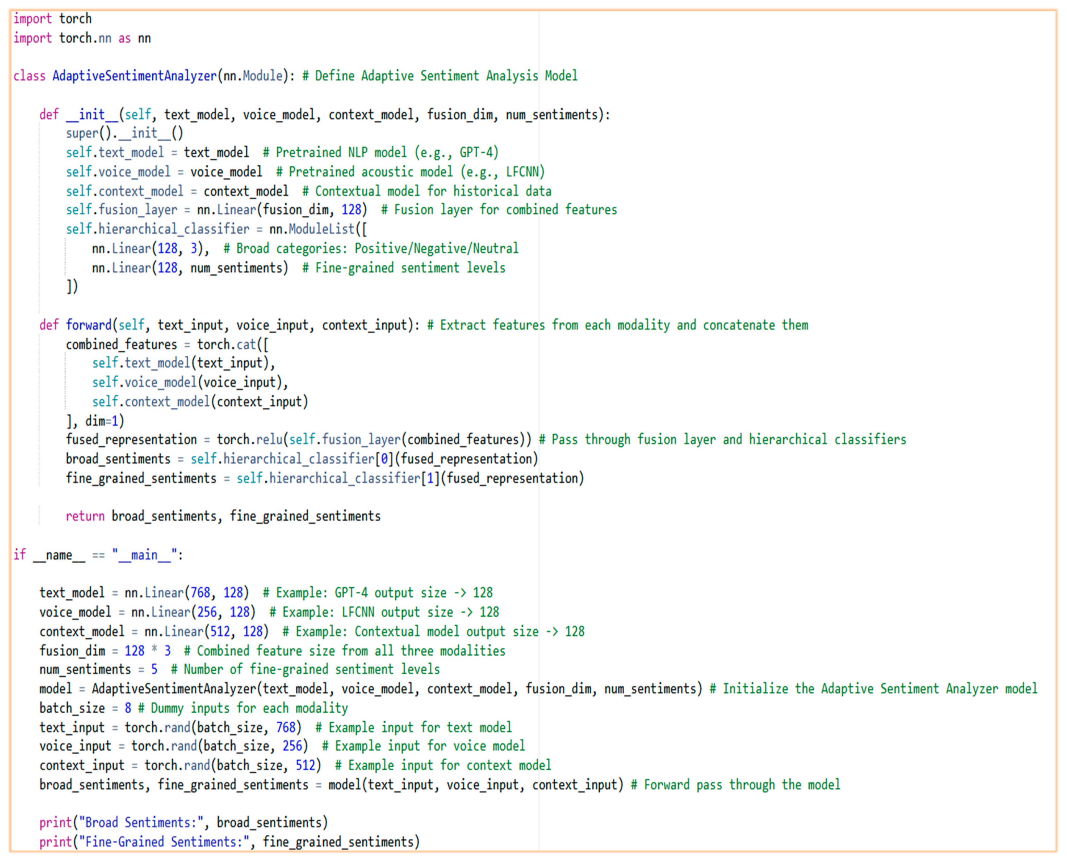
Task: Click the comment mentioning 'GPT-4' pretrained NLP model
Action: [380, 152]
